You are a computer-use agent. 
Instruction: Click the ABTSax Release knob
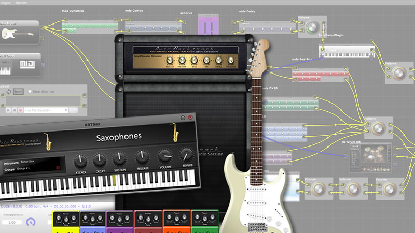click(x=142, y=156)
